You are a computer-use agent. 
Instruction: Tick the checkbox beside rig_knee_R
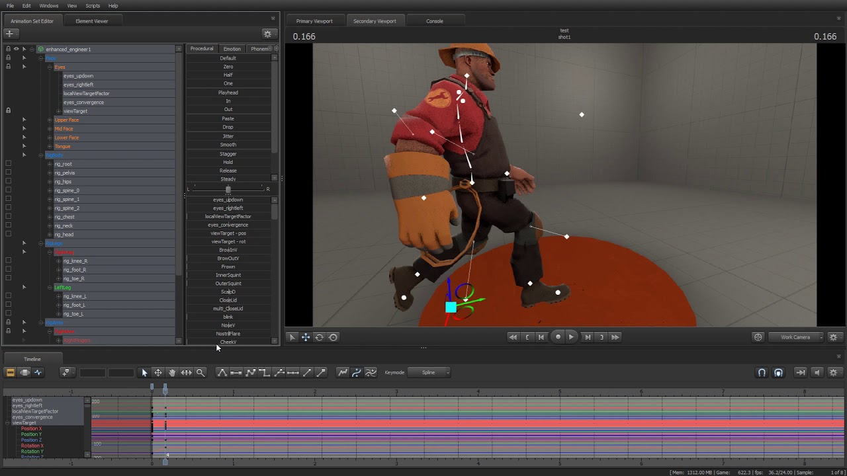(8, 260)
